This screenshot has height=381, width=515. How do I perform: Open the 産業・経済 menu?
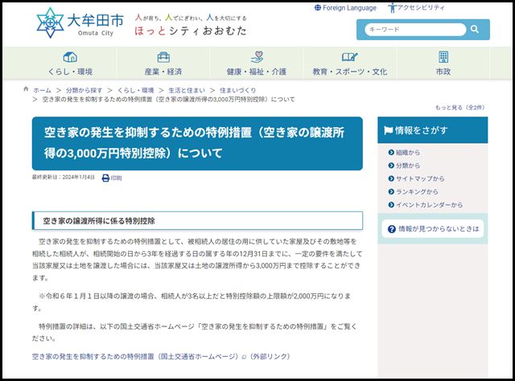tap(163, 63)
